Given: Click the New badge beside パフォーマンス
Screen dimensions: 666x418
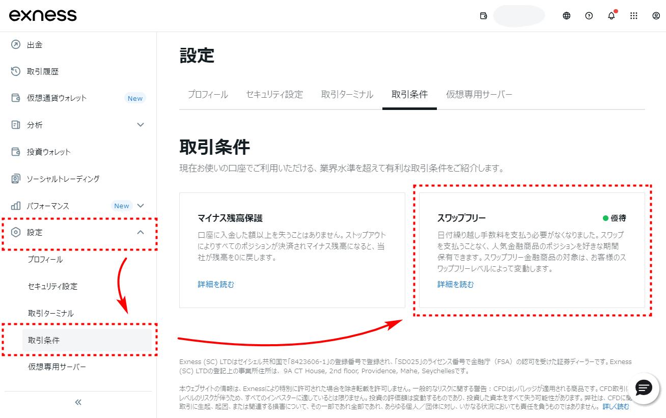Looking at the screenshot, I should coord(122,206).
